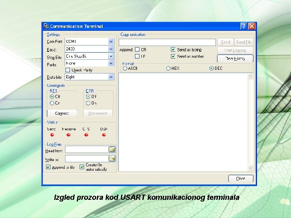Click inside the communication history area

183,122
